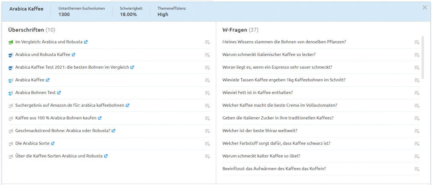432x185 pixels.
Task: Open external link icon next to 'Arabica Bohnen Test'
Action: [59, 93]
